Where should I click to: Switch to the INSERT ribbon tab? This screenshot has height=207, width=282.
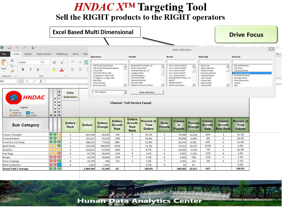(28, 54)
